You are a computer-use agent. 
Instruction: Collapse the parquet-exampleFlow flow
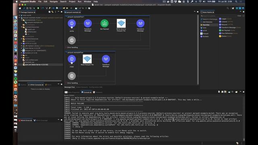[66, 52]
